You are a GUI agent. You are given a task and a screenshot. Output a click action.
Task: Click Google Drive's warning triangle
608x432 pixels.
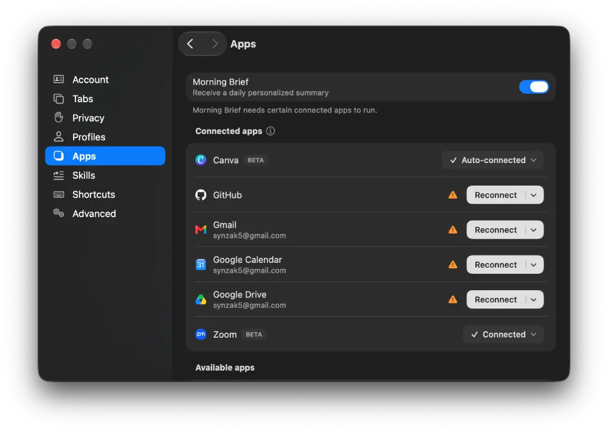point(452,299)
